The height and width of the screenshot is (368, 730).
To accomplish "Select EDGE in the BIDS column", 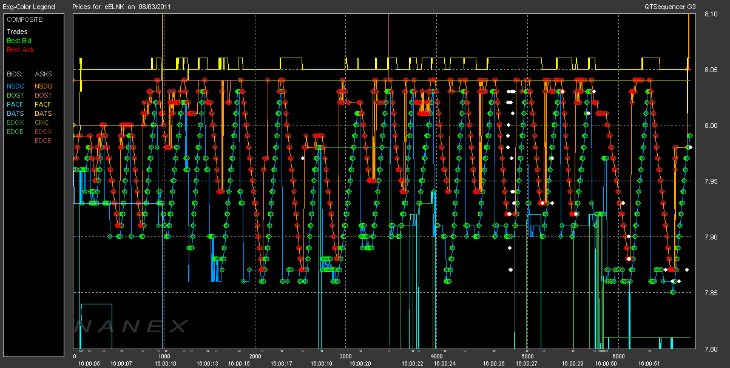I will 16,132.
